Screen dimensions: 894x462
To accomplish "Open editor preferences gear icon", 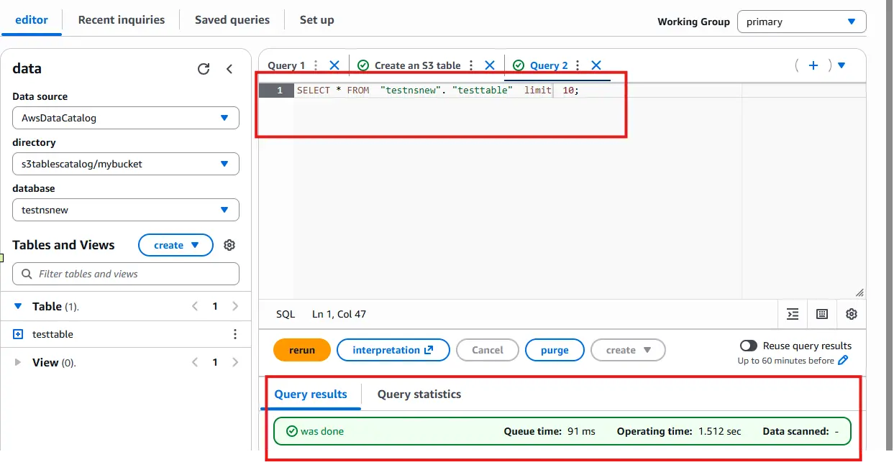I will tap(852, 314).
